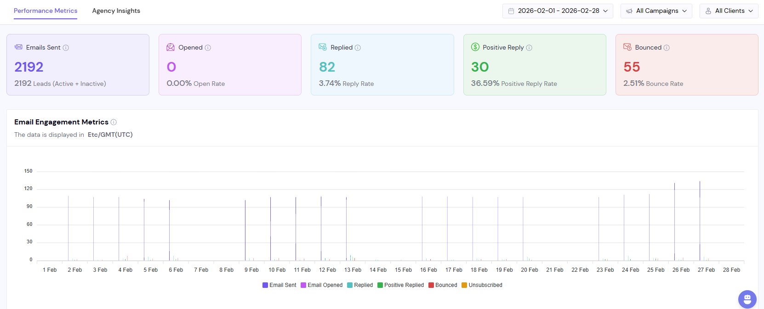The image size is (764, 309).
Task: Click the Emails Sent envelope icon
Action: pyautogui.click(x=18, y=47)
